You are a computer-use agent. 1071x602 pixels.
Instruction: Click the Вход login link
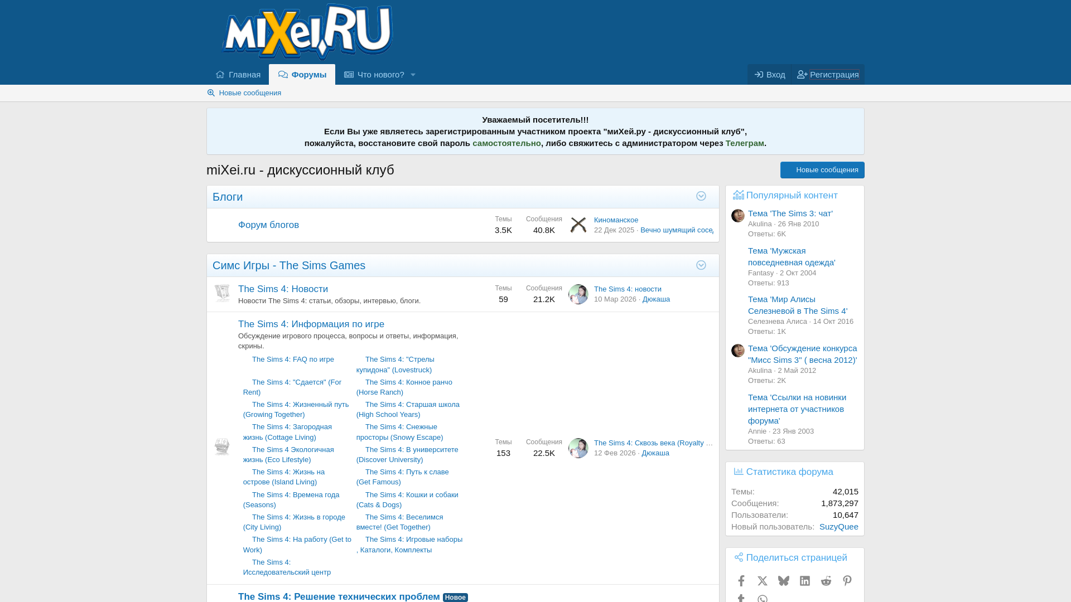(x=769, y=75)
